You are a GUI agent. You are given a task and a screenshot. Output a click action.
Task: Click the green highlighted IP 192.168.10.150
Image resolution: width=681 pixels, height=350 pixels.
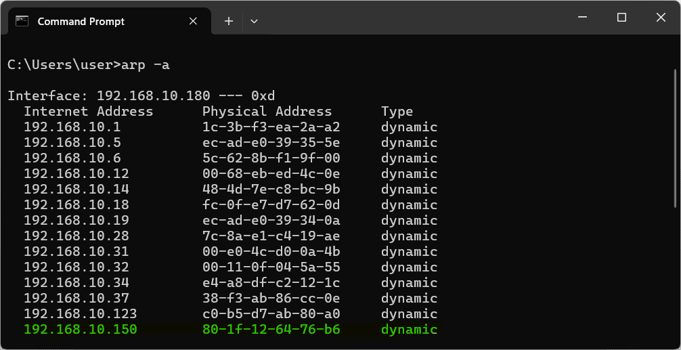click(80, 330)
